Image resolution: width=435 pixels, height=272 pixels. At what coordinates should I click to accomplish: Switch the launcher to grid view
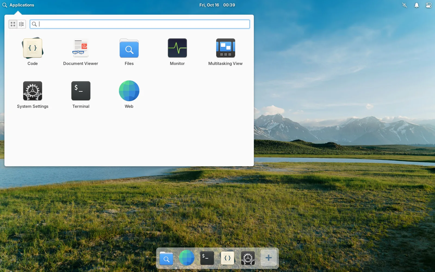pyautogui.click(x=13, y=24)
